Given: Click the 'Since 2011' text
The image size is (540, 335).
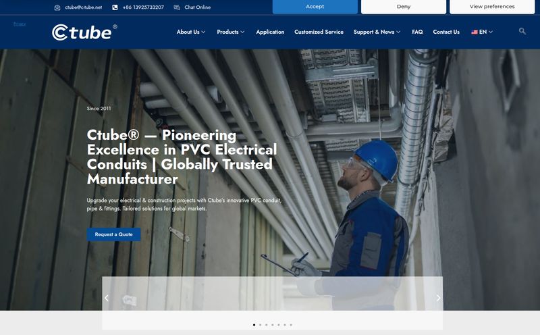Looking at the screenshot, I should click(99, 109).
